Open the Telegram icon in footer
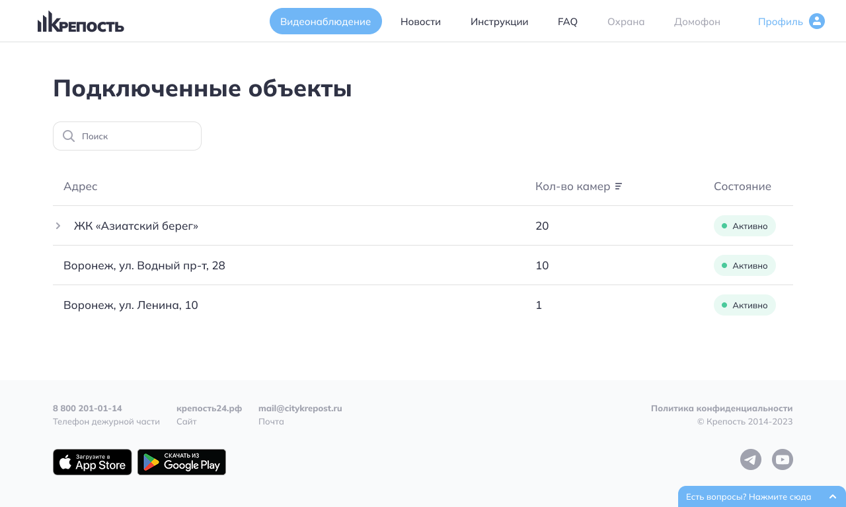This screenshot has width=846, height=507. pyautogui.click(x=751, y=459)
